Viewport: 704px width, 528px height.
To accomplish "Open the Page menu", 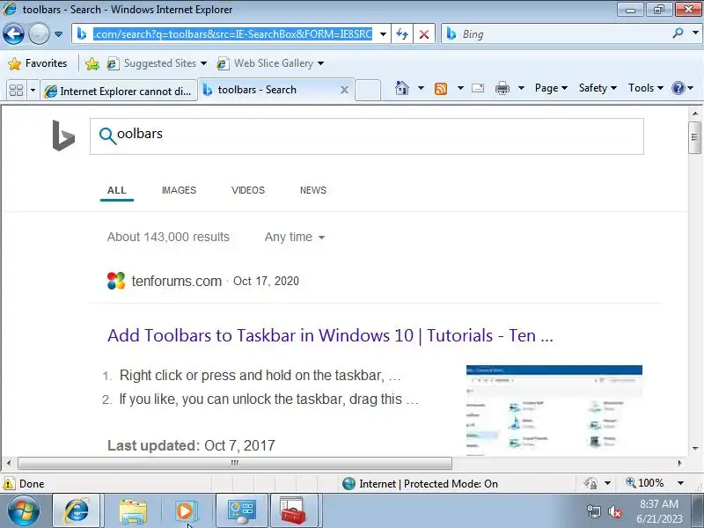I will click(x=552, y=88).
